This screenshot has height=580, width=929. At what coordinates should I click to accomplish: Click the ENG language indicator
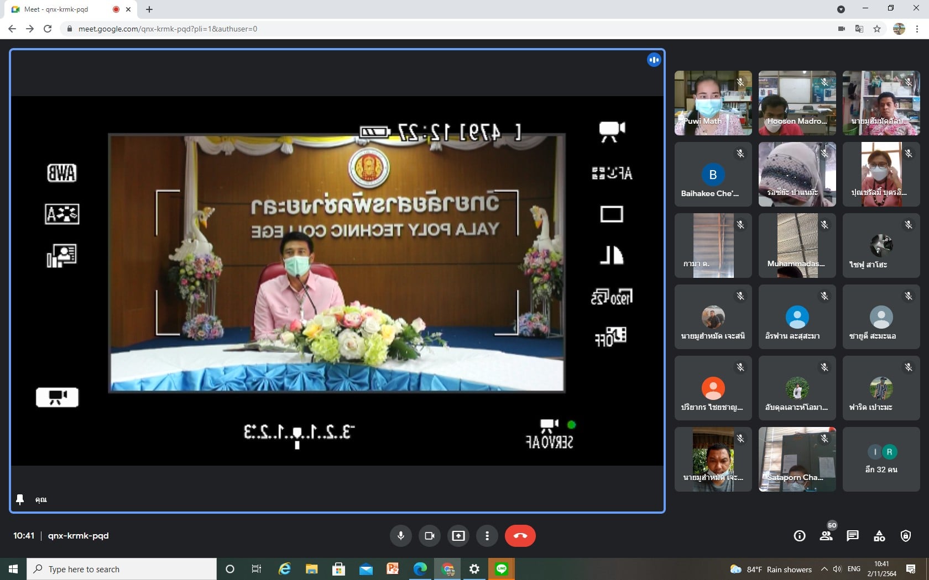(854, 569)
